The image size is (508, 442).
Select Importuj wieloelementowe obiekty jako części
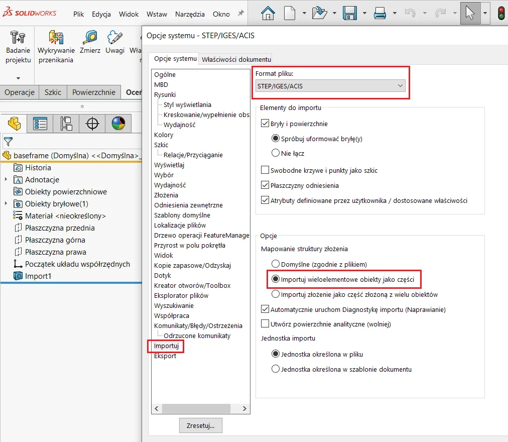pos(276,279)
